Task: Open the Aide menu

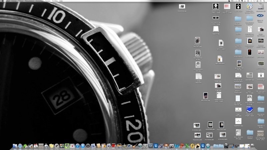Action: point(61,1)
